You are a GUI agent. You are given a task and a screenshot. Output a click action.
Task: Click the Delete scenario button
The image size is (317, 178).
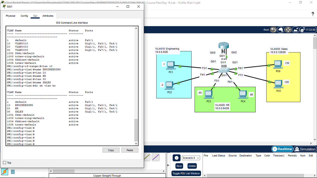click(192, 166)
